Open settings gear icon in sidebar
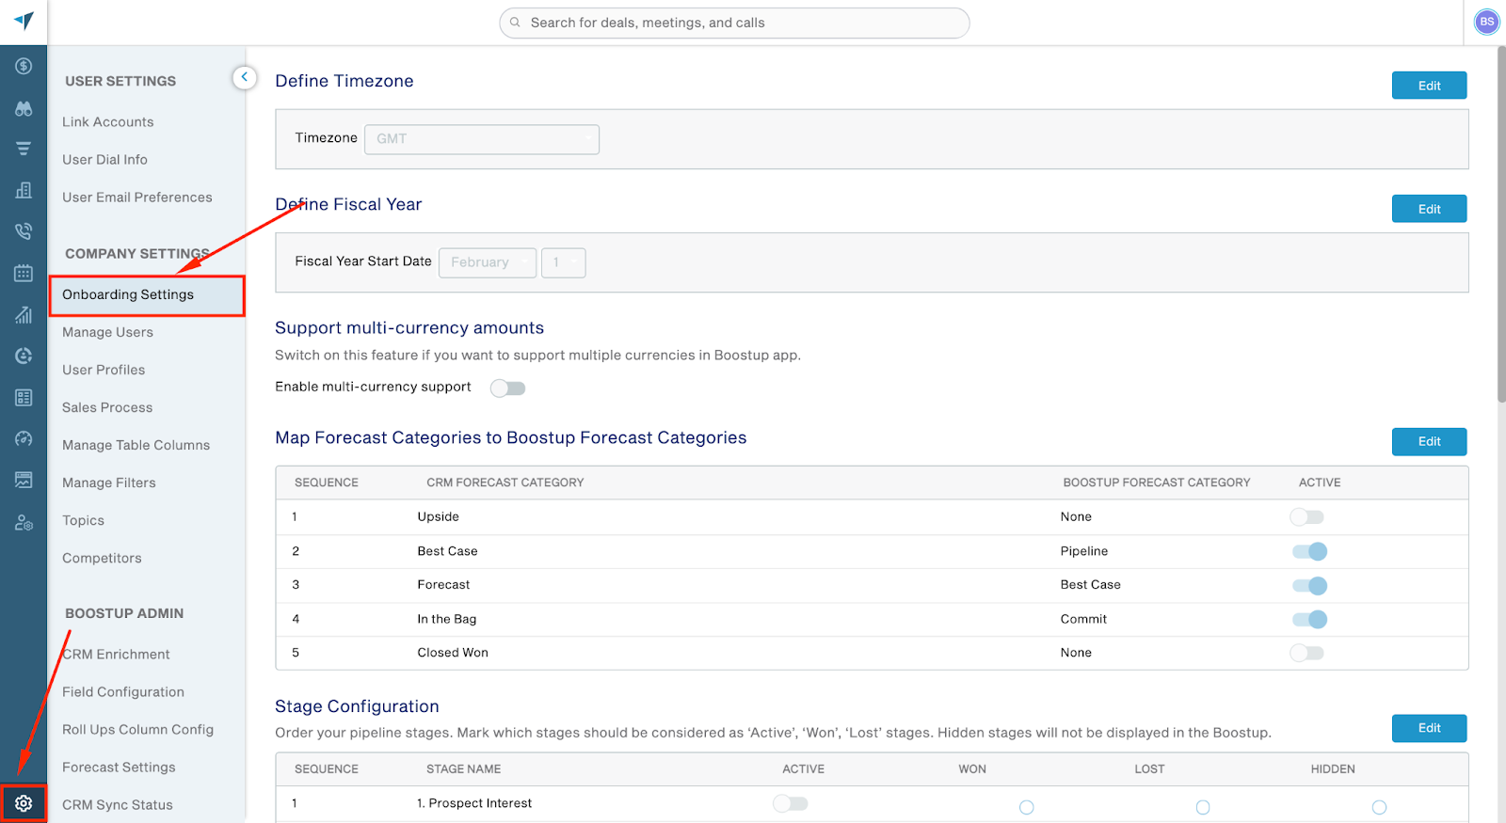Image resolution: width=1506 pixels, height=823 pixels. 24,803
